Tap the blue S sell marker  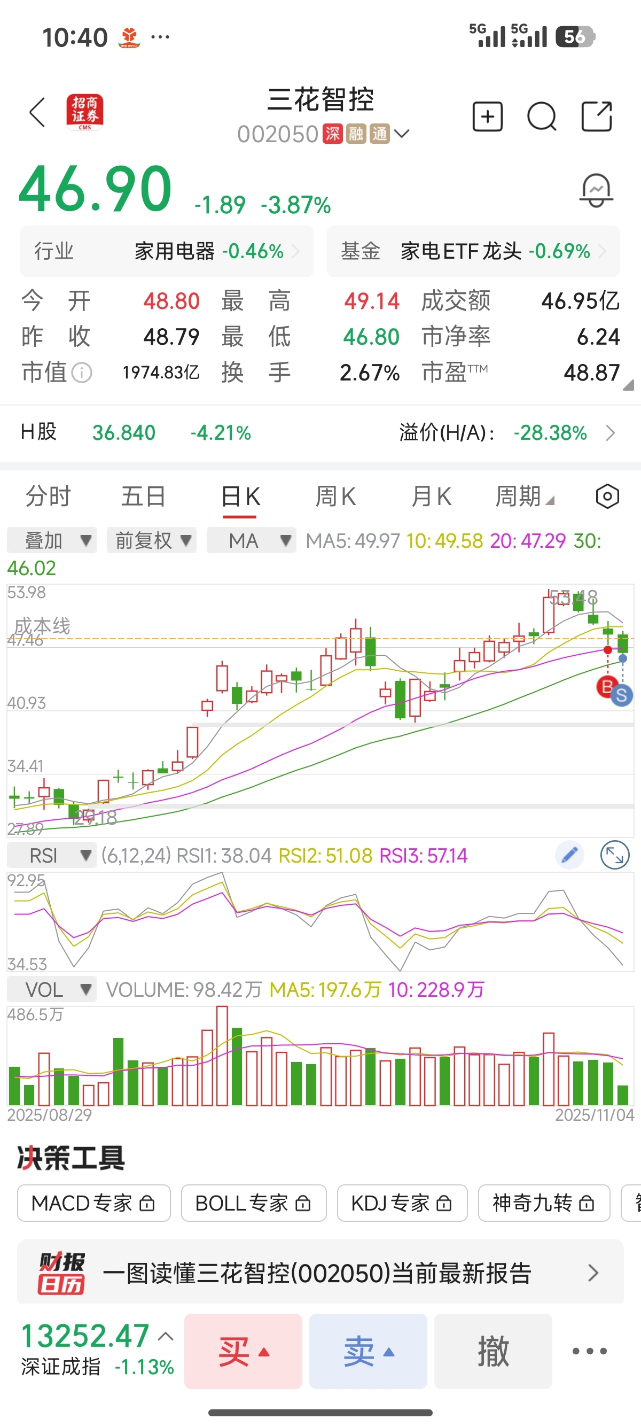(x=622, y=696)
